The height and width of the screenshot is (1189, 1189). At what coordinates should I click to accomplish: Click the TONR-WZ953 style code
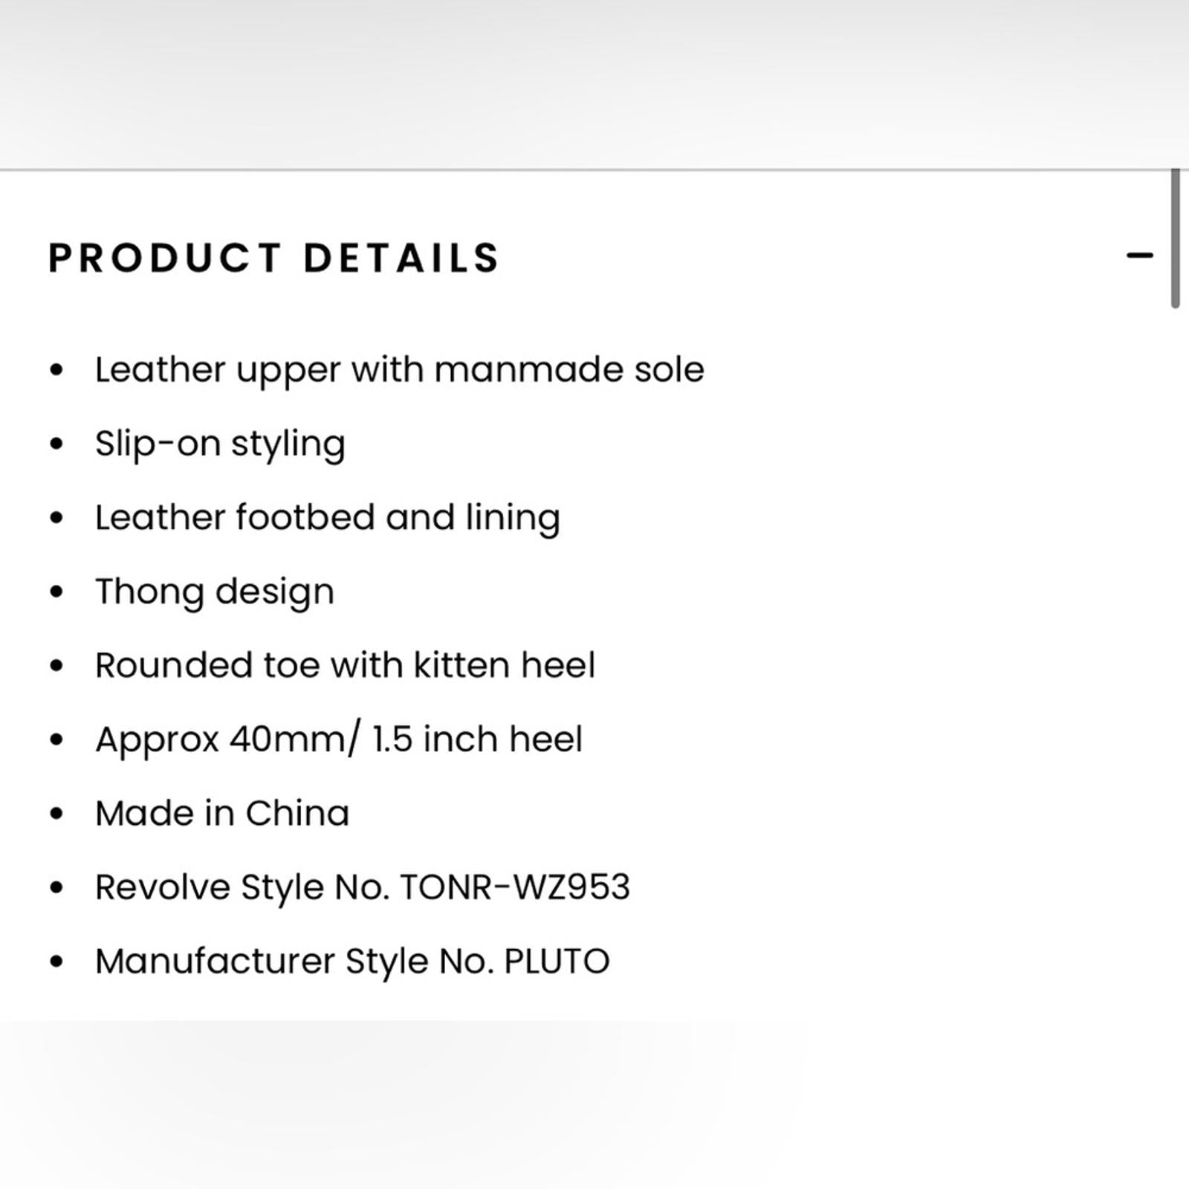515,887
